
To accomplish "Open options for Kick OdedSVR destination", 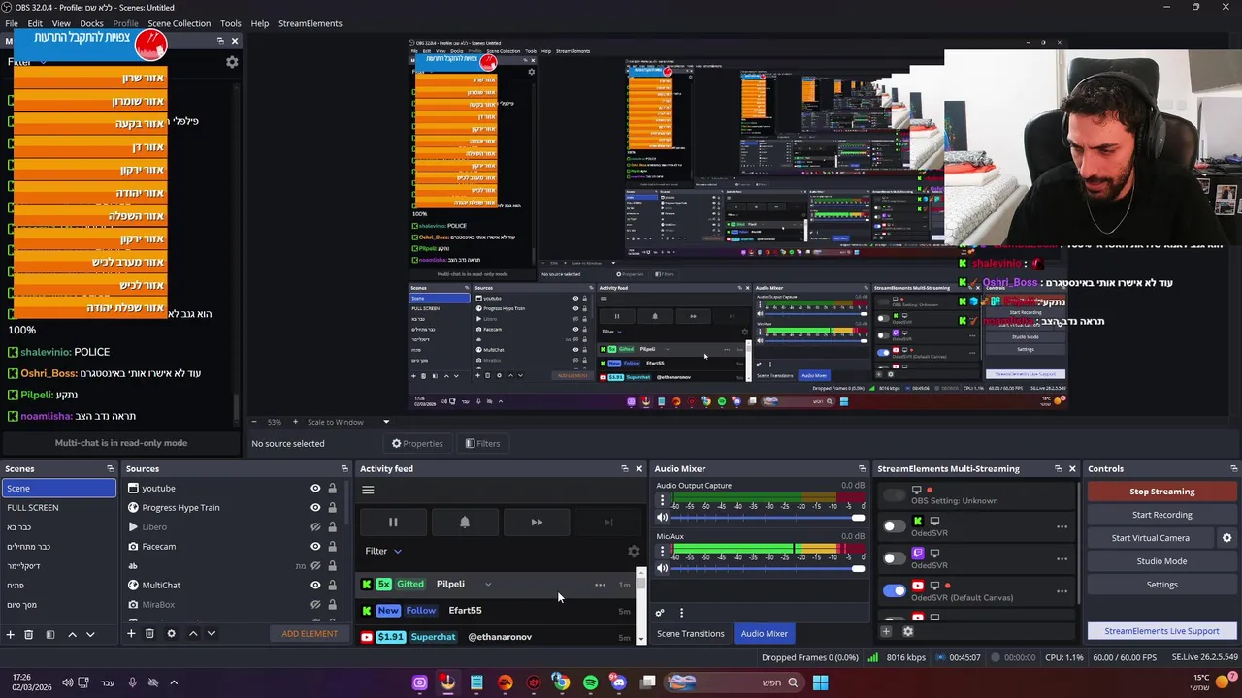I will click(x=1062, y=526).
